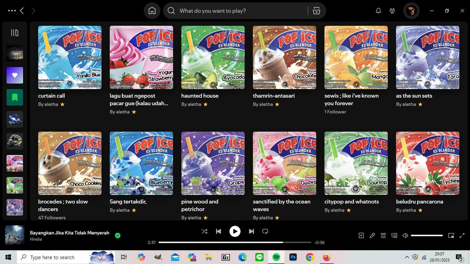470x264 pixels.
Task: Click the taskbar 'Type here to search' box
Action: click(x=67, y=257)
